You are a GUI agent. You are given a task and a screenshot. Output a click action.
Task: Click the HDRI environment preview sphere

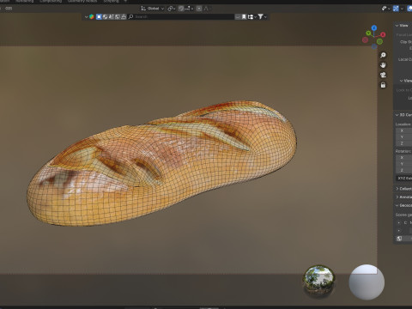318,281
